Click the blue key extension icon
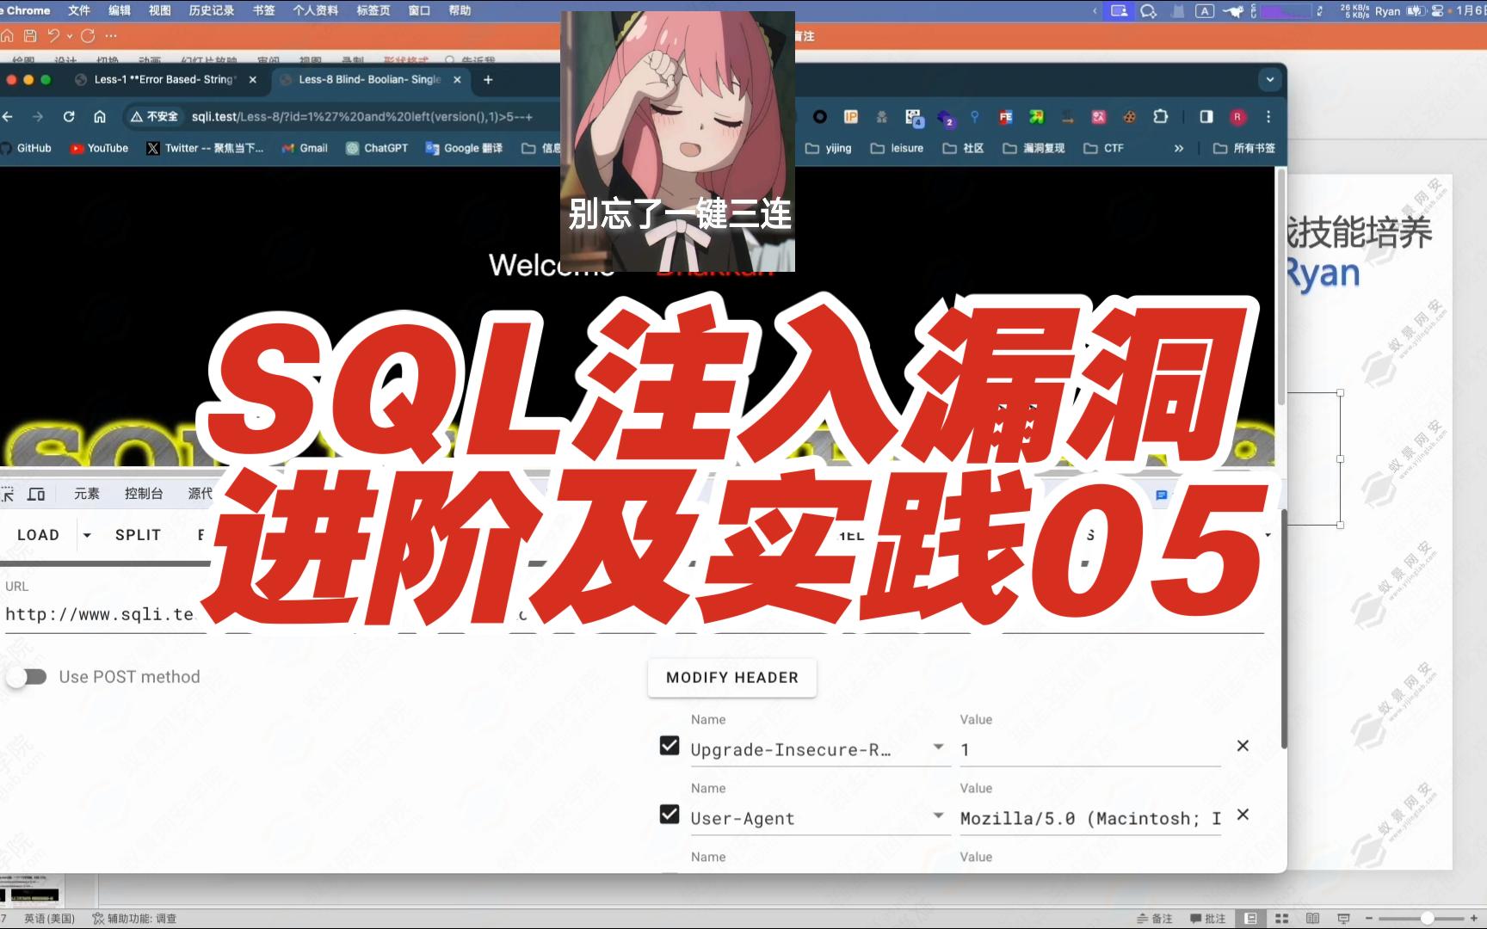This screenshot has width=1487, height=929. click(x=974, y=117)
